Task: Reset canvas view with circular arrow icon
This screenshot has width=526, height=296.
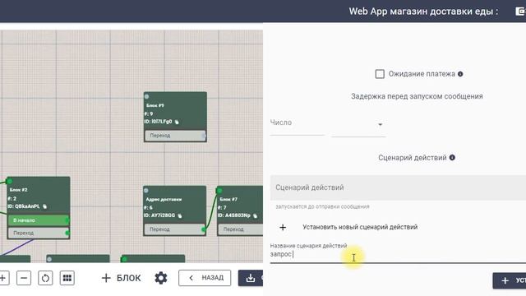Action: (x=45, y=278)
